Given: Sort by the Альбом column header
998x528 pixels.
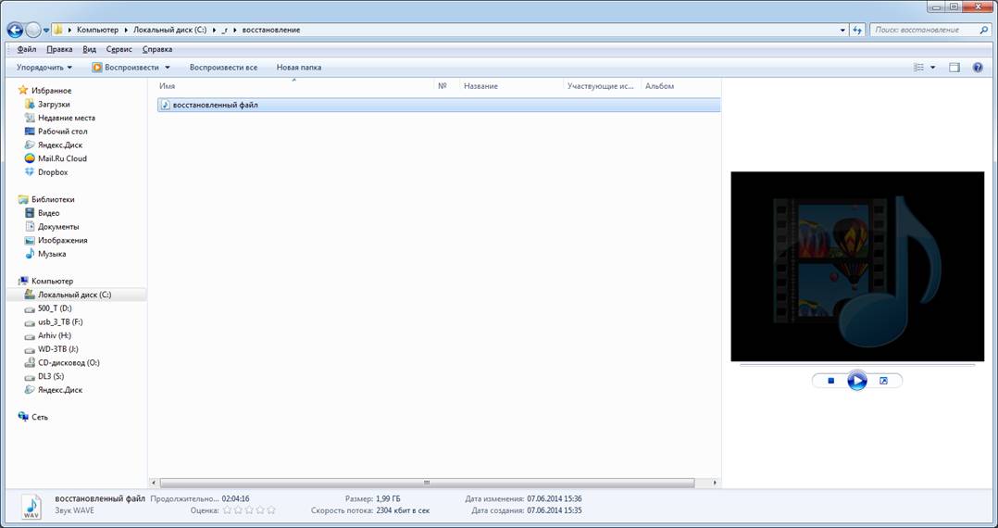Looking at the screenshot, I should coord(680,86).
